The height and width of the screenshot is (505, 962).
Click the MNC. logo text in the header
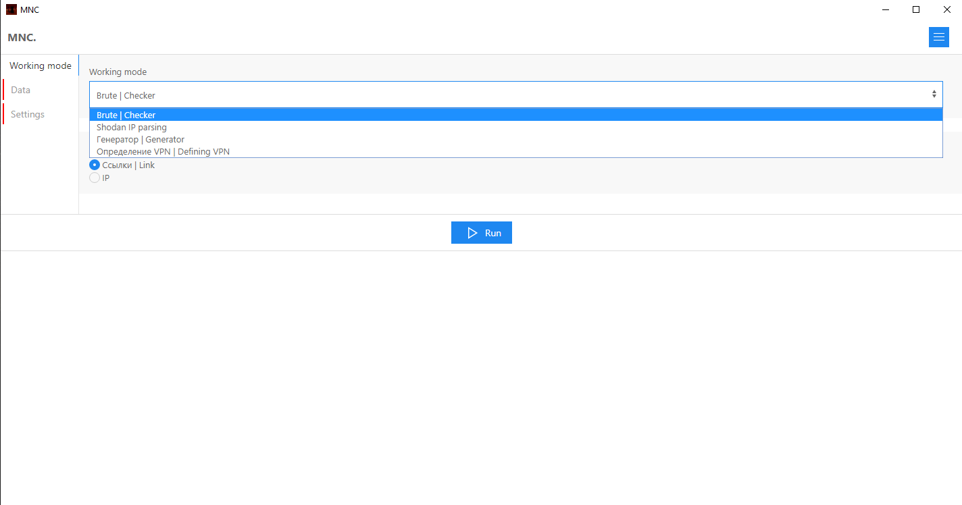22,38
